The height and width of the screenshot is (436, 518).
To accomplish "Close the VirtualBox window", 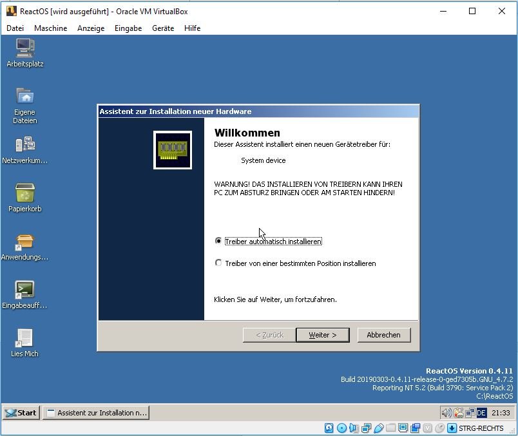I will [x=502, y=11].
